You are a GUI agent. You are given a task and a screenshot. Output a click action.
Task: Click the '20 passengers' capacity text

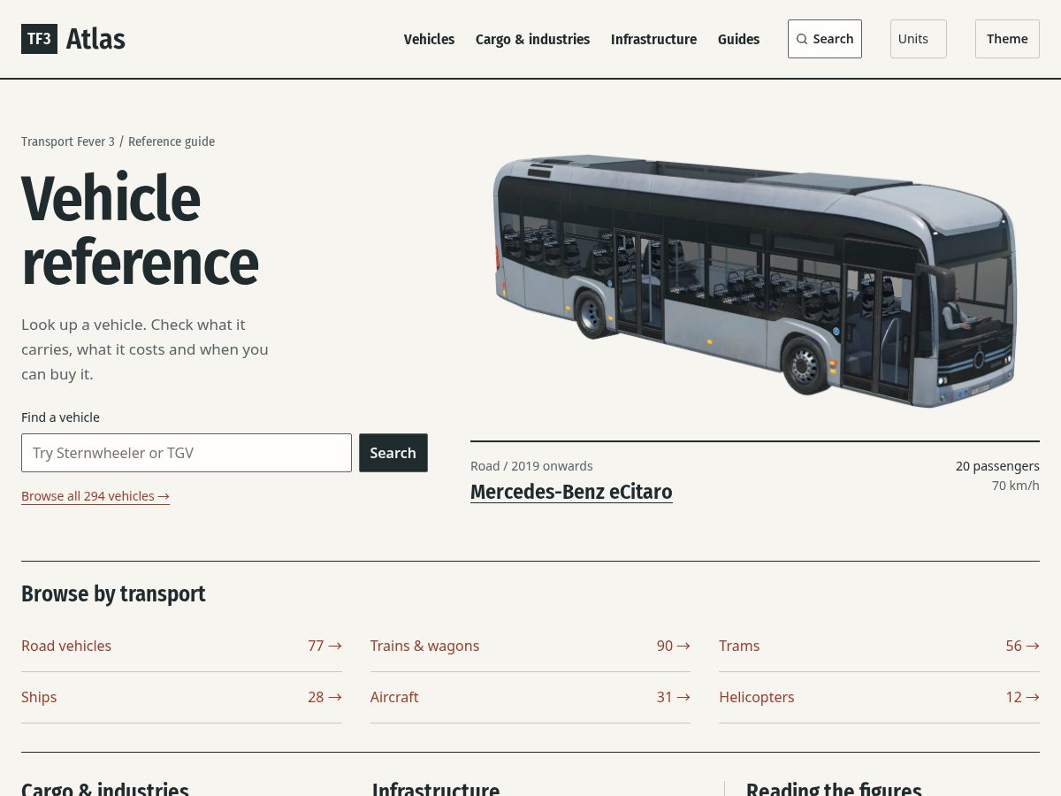997,466
